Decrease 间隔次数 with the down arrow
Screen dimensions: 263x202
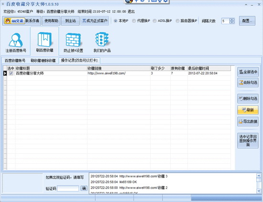tap(232, 22)
